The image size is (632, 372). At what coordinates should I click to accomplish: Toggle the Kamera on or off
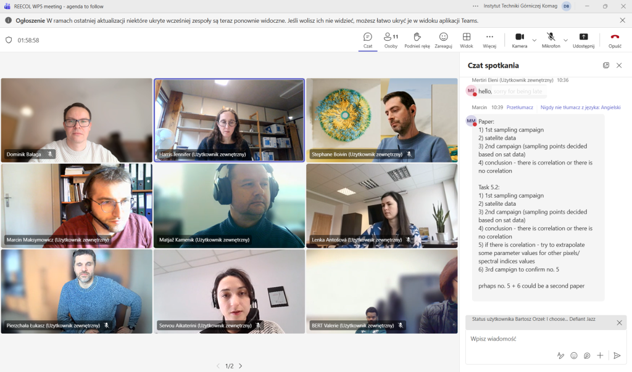519,40
